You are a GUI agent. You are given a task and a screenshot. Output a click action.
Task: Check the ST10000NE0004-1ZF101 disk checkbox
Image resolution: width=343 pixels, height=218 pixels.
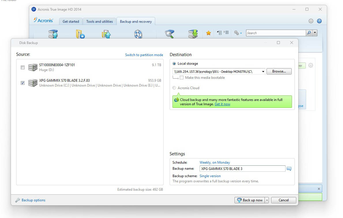(x=23, y=67)
